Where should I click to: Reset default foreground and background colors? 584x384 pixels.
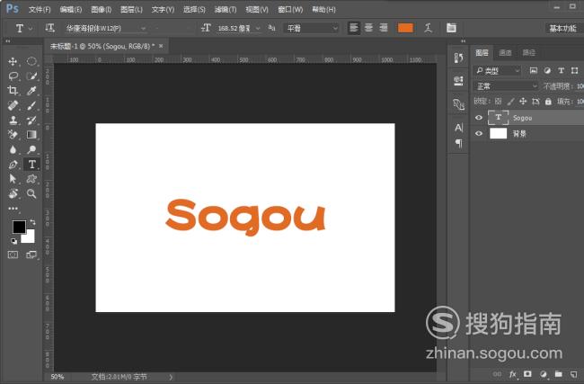(13, 241)
